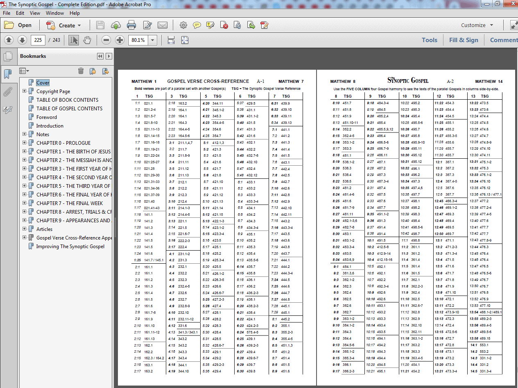This screenshot has height=388, width=518.
Task: Show the Attachments paperclip panel
Action: click(x=7, y=91)
